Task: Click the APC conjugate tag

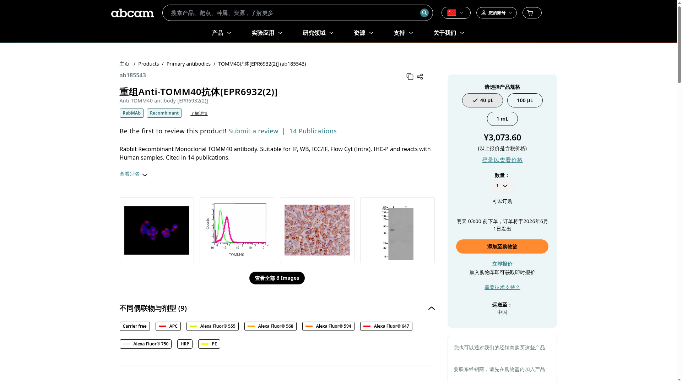Action: (168, 326)
